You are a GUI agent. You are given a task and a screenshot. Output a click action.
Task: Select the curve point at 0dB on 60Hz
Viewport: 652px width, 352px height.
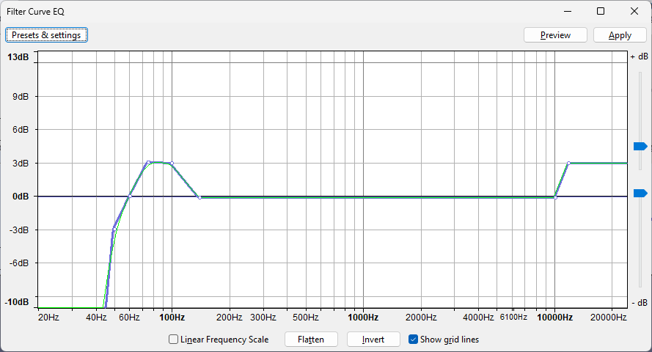point(130,196)
